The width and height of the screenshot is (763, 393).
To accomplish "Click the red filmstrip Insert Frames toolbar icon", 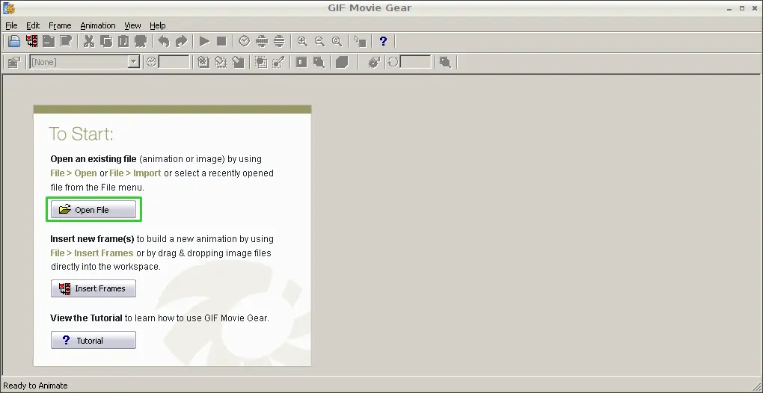I will [x=32, y=41].
